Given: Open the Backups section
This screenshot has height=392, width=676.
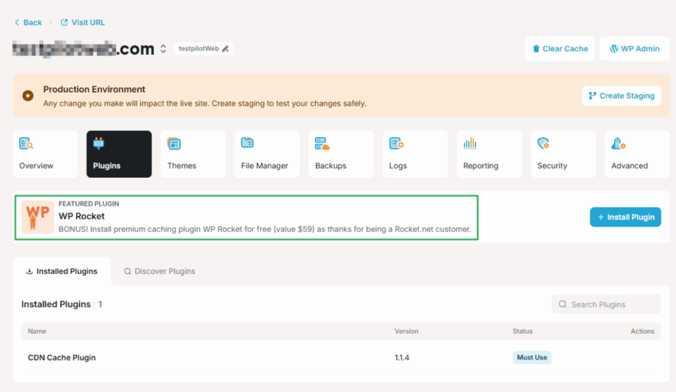Looking at the screenshot, I should 339,154.
